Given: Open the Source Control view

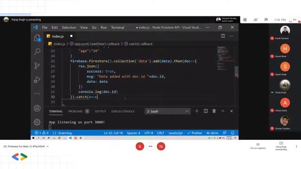Looking at the screenshot, I should click(37, 66).
